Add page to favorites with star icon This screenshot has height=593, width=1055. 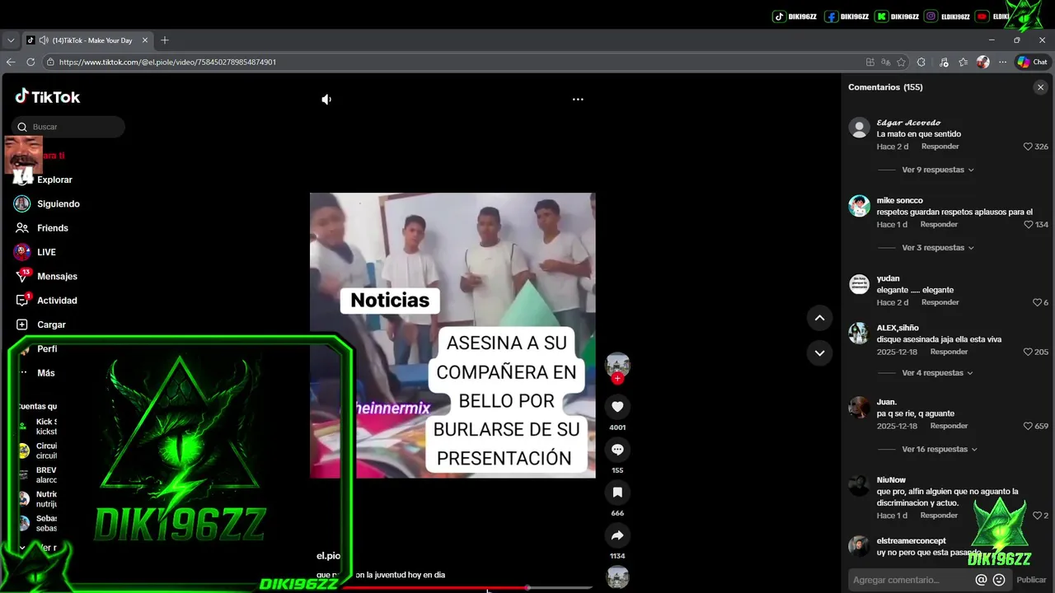tap(901, 62)
